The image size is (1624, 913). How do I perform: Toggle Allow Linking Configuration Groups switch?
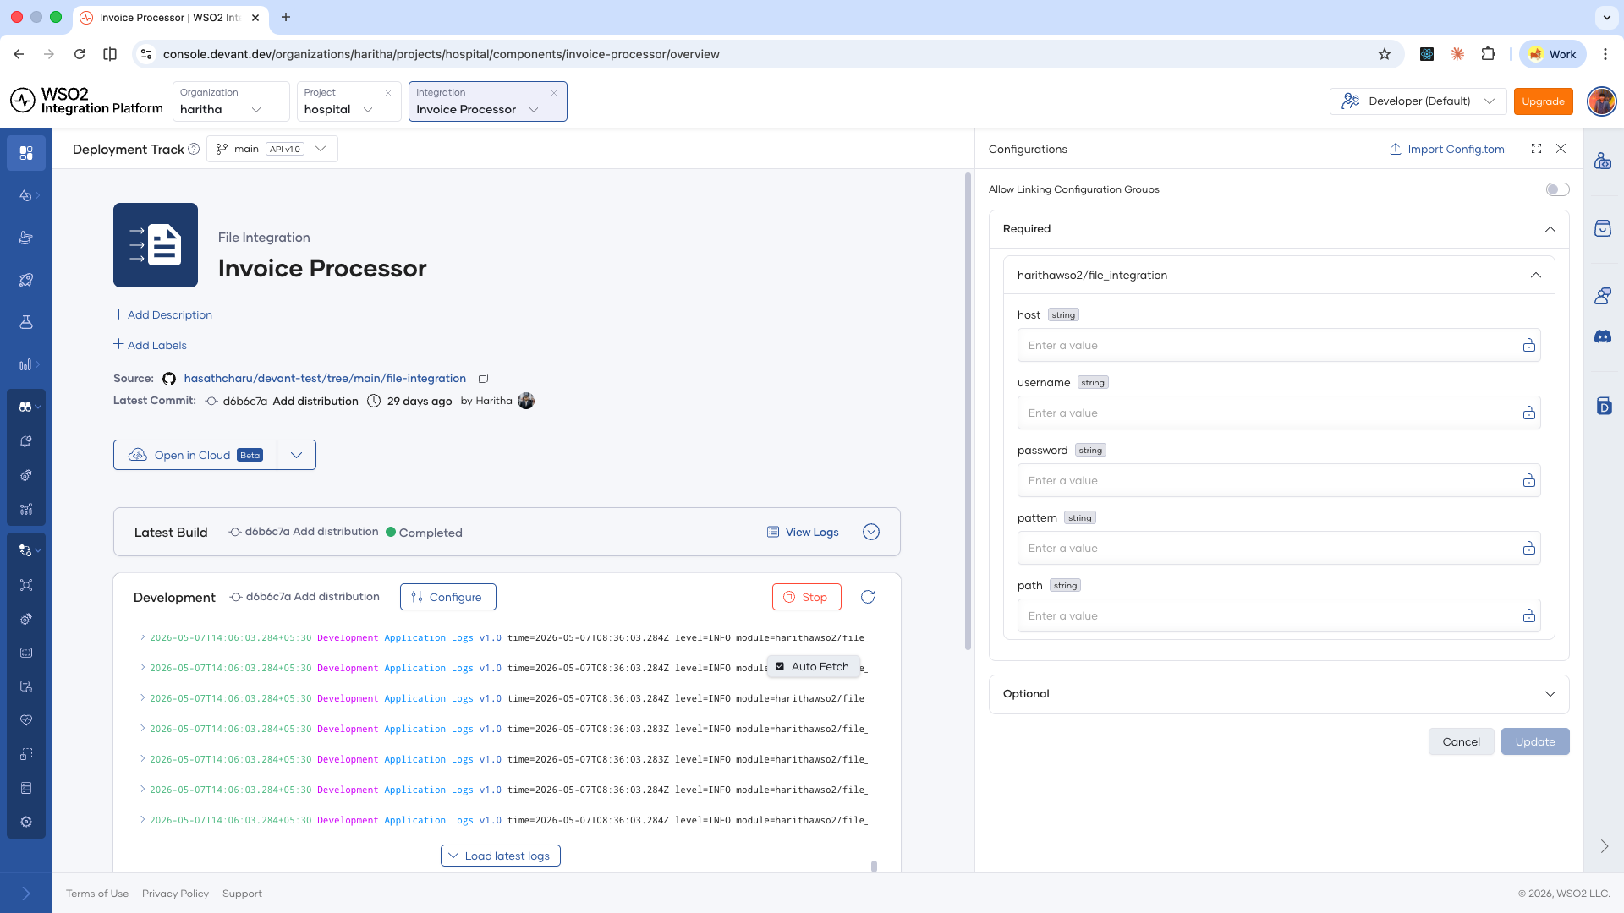pos(1557,189)
